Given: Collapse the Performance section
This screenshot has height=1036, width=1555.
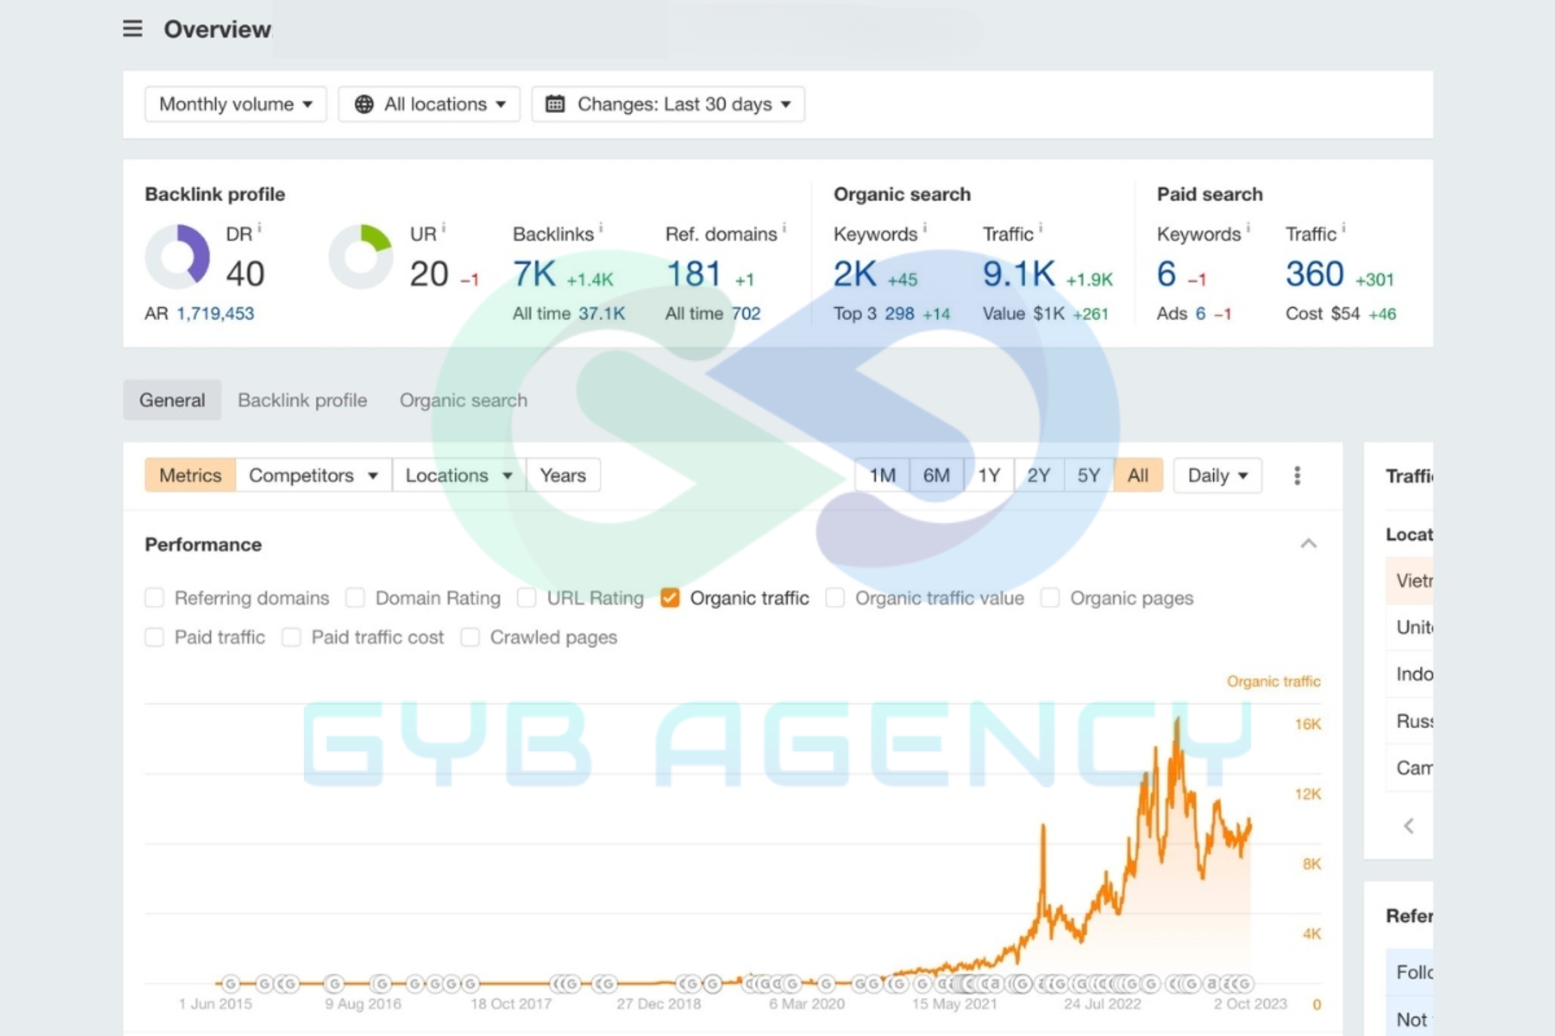Looking at the screenshot, I should 1308,544.
